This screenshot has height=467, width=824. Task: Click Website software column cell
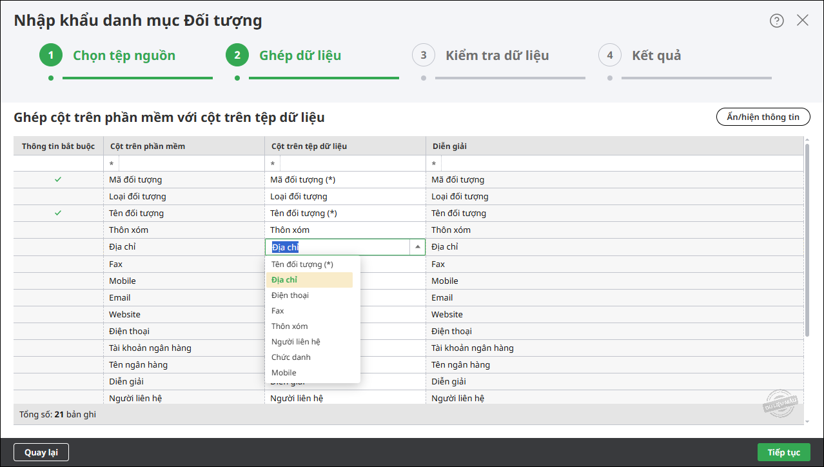[184, 315]
